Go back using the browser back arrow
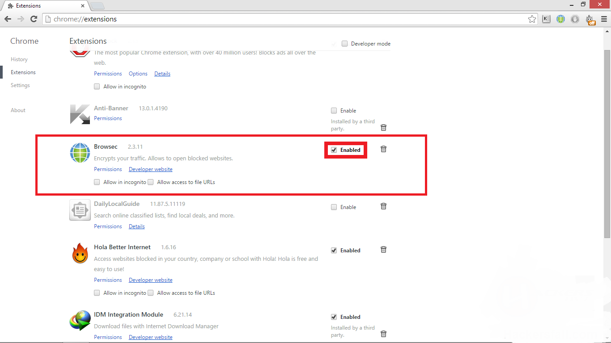Image resolution: width=611 pixels, height=343 pixels. (8, 19)
